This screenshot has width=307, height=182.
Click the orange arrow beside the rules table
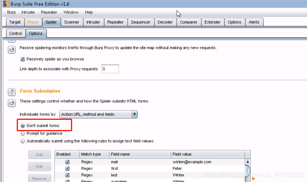pos(254,178)
